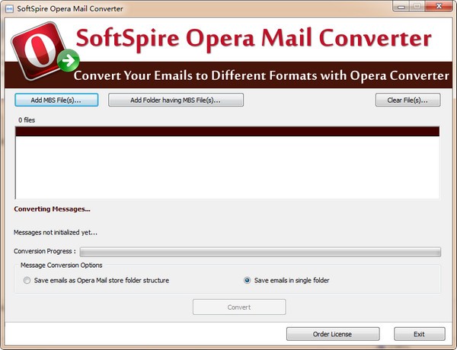Open the Order License page
Image resolution: width=457 pixels, height=350 pixels.
(333, 334)
